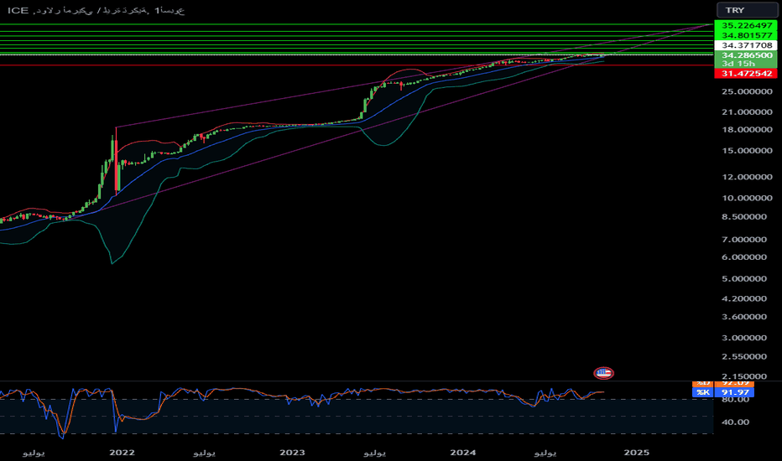Select the 34.801577 green price label
This screenshot has height=461, width=782.
(x=746, y=35)
